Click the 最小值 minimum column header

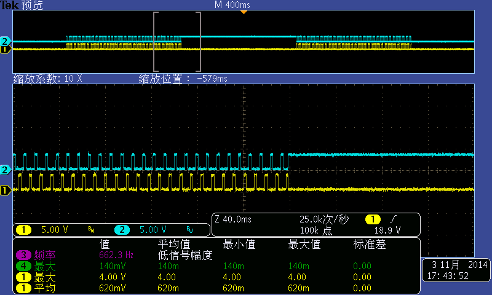[239, 244]
